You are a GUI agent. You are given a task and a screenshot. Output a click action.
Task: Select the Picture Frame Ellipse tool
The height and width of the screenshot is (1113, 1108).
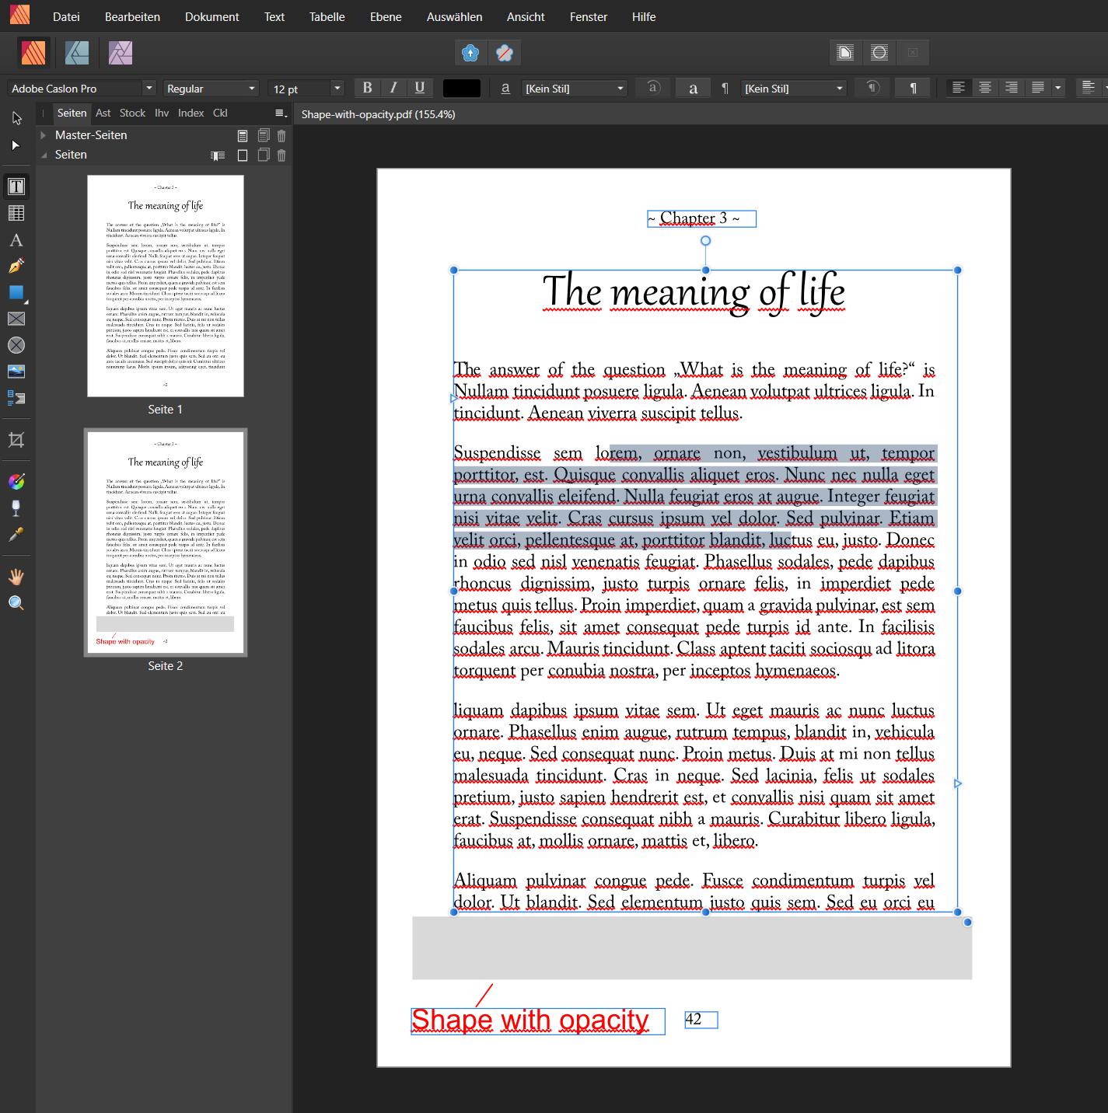pos(16,345)
